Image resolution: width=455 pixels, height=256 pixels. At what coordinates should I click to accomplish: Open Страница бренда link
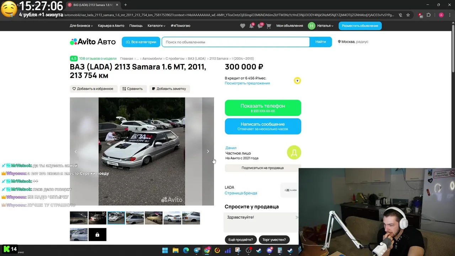click(x=241, y=193)
